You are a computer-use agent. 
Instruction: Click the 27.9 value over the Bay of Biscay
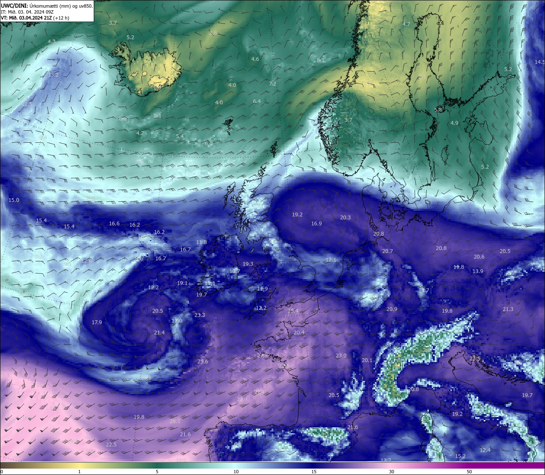(242, 399)
